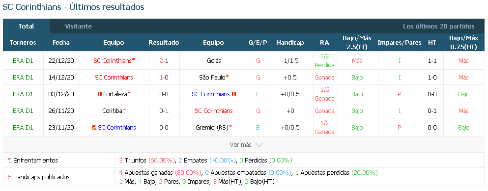The image size is (488, 191).
Task: Click the 0-1 result versus Coritiba
Action: (x=164, y=111)
